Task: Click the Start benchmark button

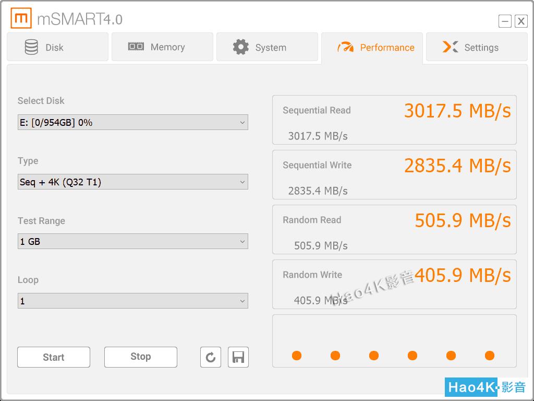Action: point(54,357)
